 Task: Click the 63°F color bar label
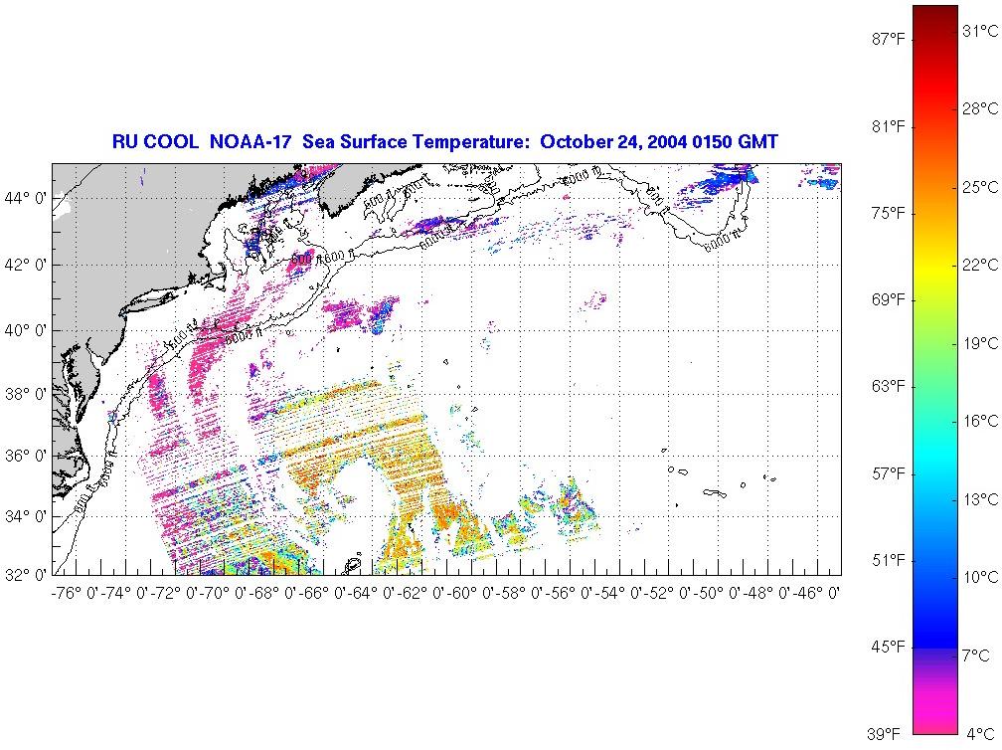(889, 387)
